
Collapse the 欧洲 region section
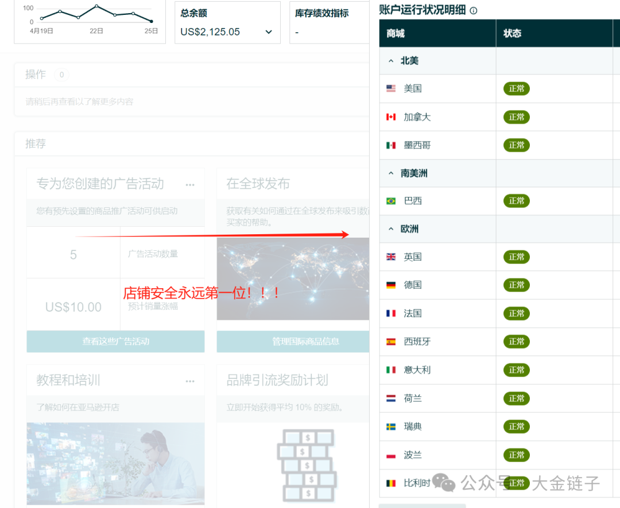coord(391,229)
